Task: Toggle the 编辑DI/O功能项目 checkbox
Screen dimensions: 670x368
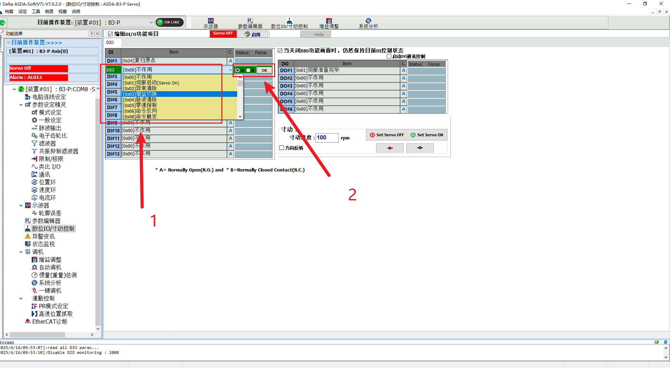Action: [x=110, y=34]
